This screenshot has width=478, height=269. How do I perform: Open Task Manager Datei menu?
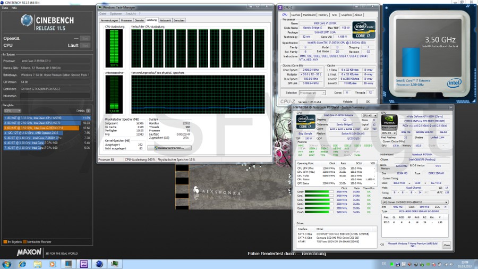(103, 14)
